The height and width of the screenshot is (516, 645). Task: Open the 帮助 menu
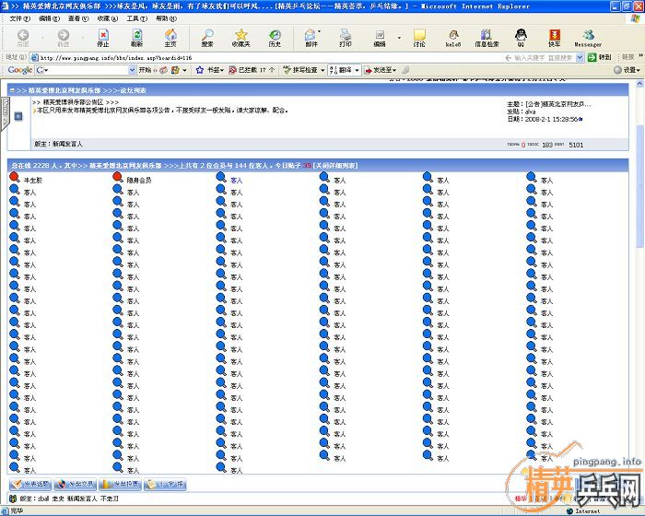[x=166, y=18]
